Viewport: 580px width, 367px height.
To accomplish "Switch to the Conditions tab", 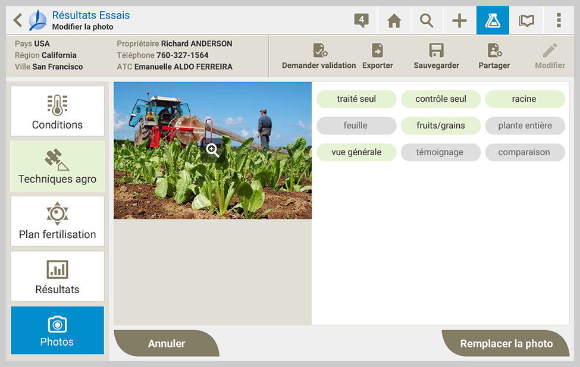I will tap(57, 111).
